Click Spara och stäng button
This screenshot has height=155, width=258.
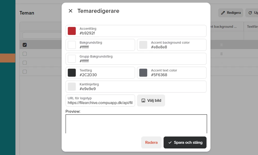[x=185, y=143]
